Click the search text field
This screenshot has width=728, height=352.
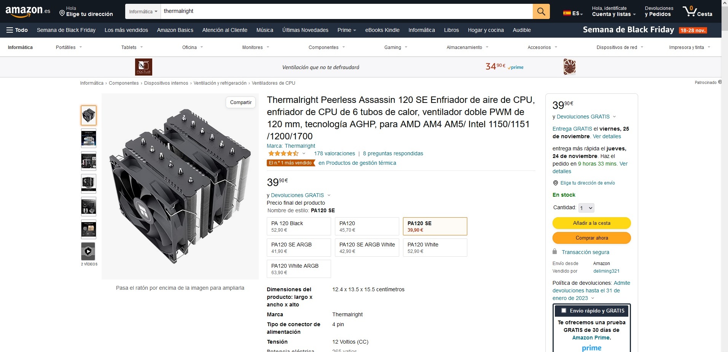pyautogui.click(x=346, y=11)
